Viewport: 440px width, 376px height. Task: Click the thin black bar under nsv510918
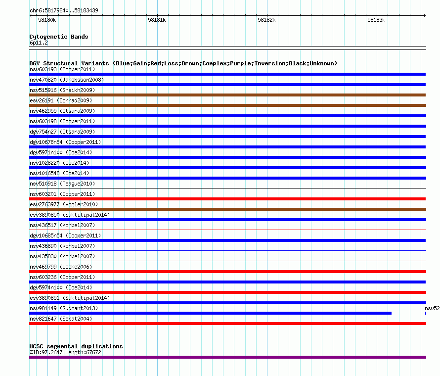click(x=227, y=188)
